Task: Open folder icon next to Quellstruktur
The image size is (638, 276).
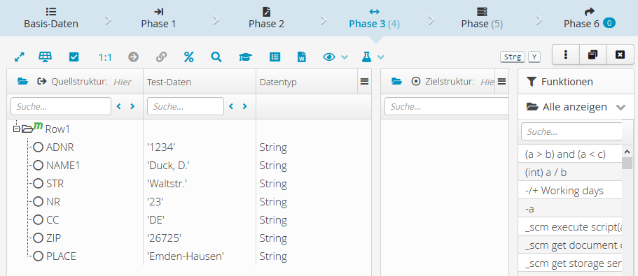Action: [23, 82]
